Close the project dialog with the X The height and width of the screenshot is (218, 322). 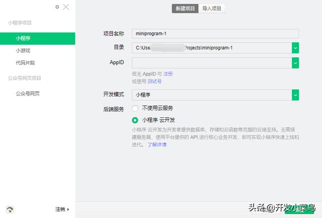pyautogui.click(x=66, y=7)
